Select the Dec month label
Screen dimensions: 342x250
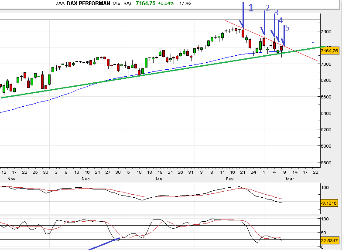tap(85, 179)
